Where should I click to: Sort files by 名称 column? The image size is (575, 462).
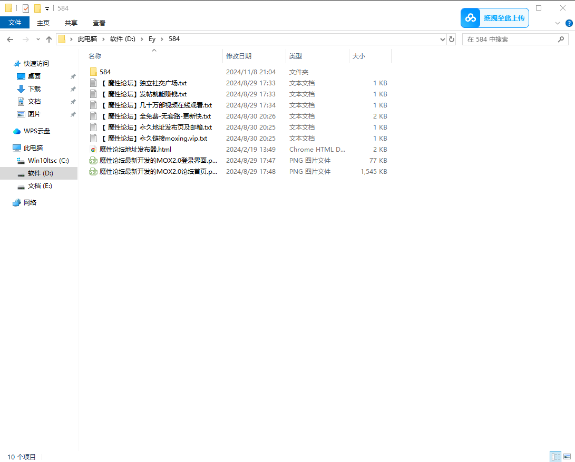tap(95, 56)
